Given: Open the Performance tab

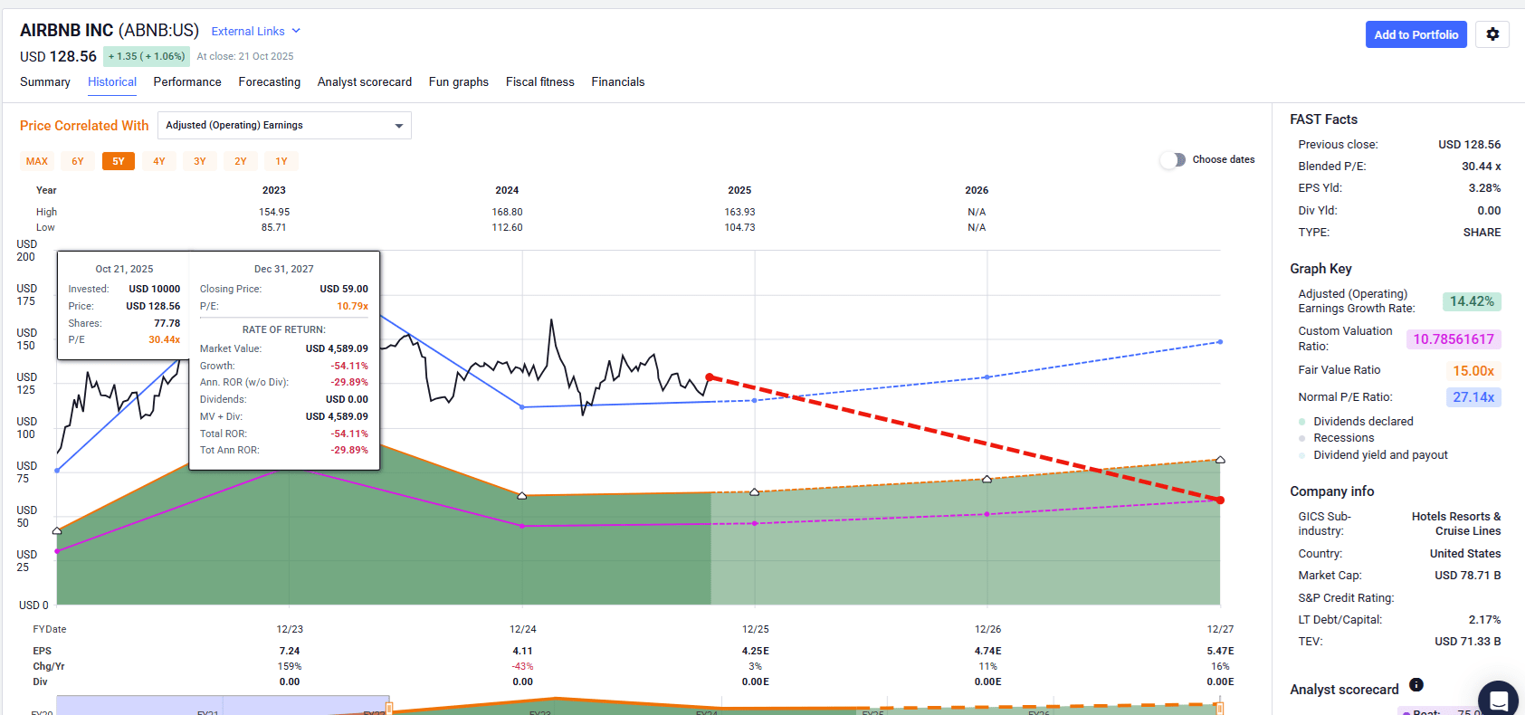Looking at the screenshot, I should 187,82.
